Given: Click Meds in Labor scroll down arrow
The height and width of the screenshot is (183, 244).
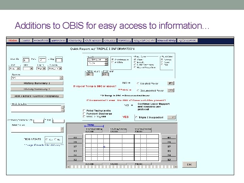Looking at the screenshot, I should tap(62, 110).
